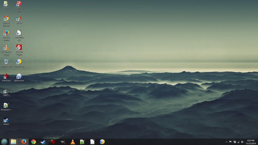Select the GIMP 2 desktop shortcut

point(6,92)
